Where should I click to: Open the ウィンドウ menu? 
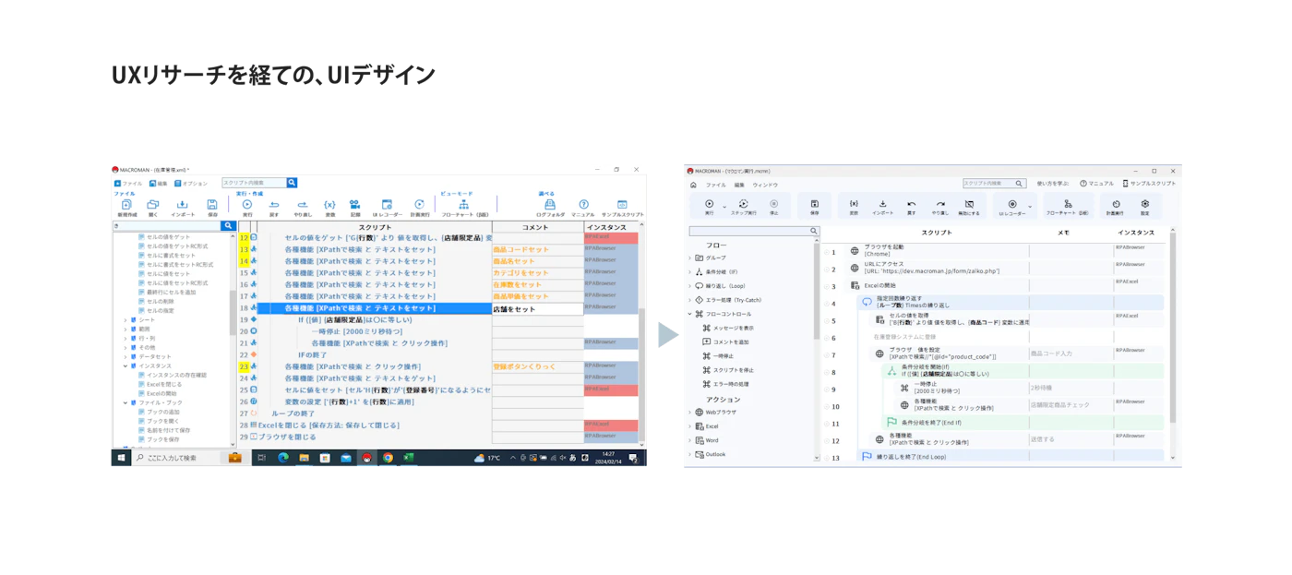click(x=765, y=185)
